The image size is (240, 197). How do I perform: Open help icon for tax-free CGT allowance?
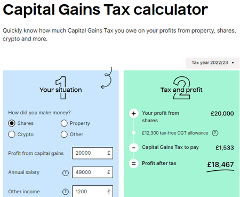point(215,133)
